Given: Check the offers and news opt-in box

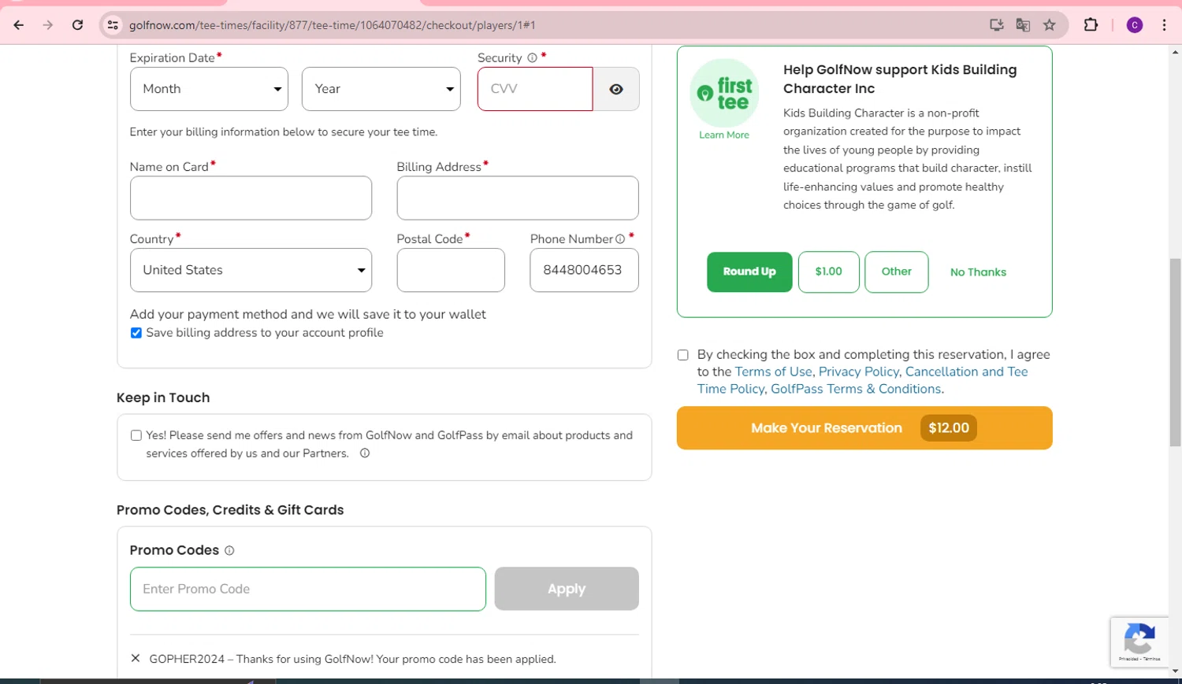Looking at the screenshot, I should coord(136,435).
